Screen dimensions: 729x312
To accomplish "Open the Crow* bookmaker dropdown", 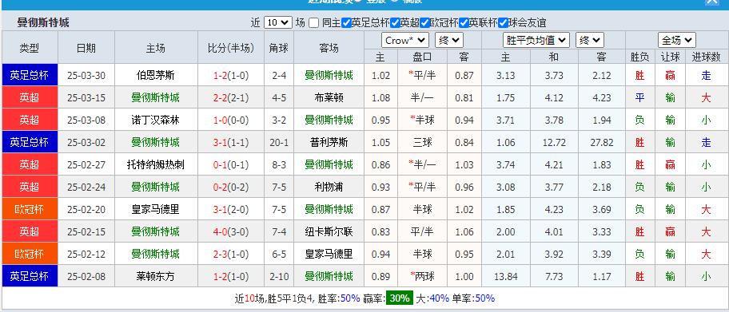I will pos(405,41).
